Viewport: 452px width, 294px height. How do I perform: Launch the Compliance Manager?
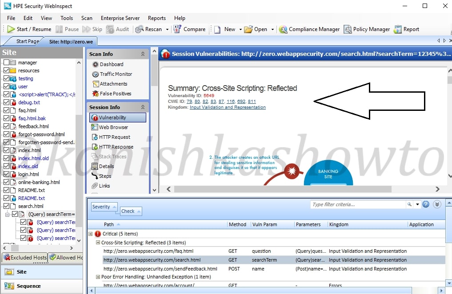pyautogui.click(x=309, y=29)
